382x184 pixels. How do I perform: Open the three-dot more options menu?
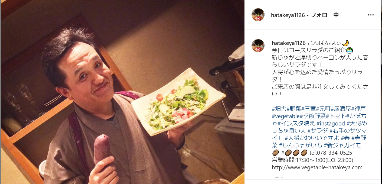[x=370, y=15]
